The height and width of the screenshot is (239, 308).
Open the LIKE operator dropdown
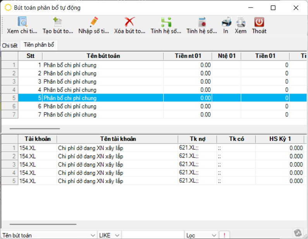pos(117,236)
